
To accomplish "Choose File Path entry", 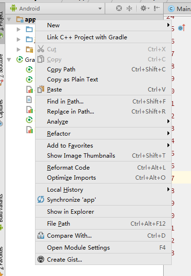I will pos(103,224).
